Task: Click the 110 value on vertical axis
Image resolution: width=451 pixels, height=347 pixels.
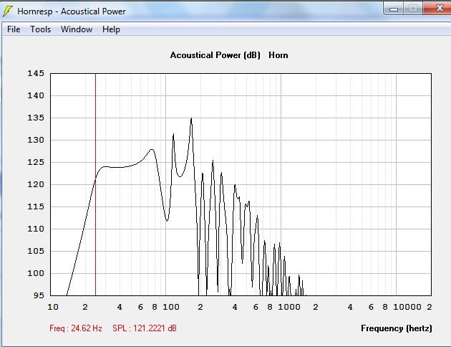Action: click(36, 229)
